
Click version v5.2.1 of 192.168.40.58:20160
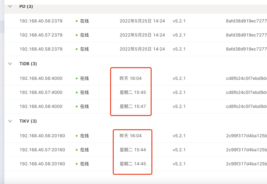click(x=179, y=164)
